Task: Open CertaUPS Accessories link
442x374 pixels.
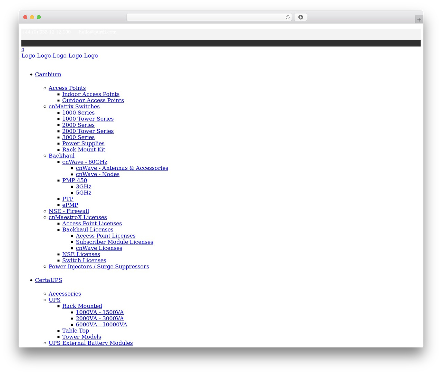Action: coord(65,294)
